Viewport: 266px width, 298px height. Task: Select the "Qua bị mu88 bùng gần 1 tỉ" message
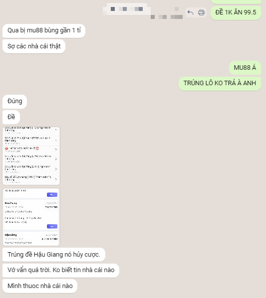point(44,30)
